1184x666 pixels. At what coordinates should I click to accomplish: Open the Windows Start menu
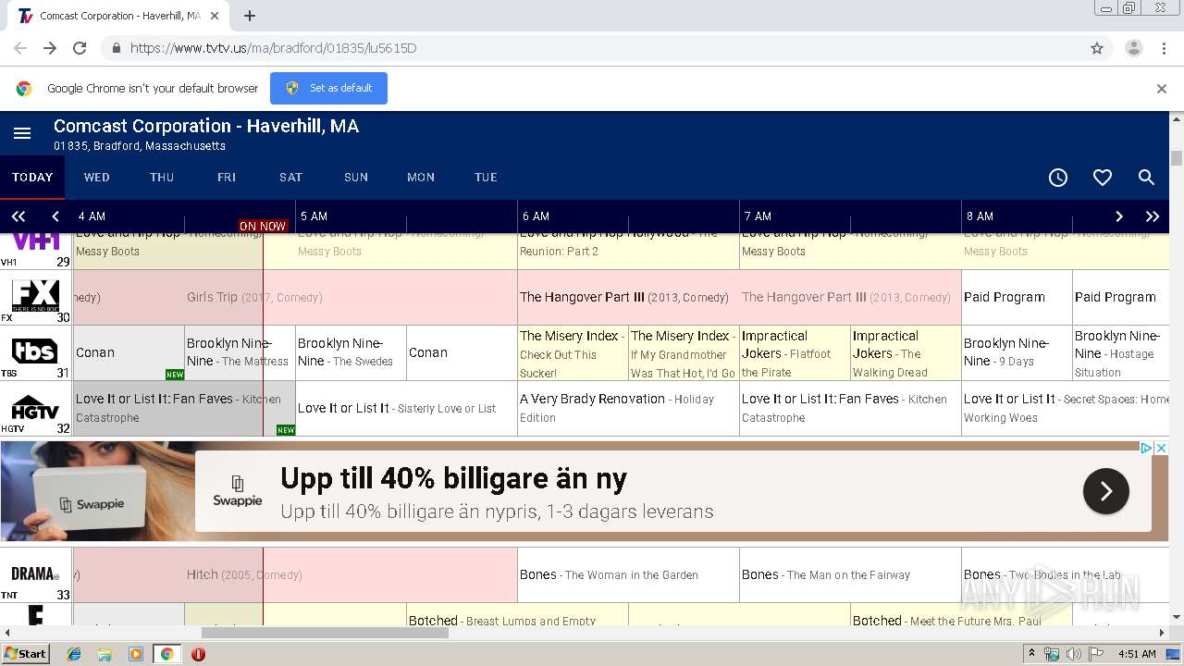[25, 653]
